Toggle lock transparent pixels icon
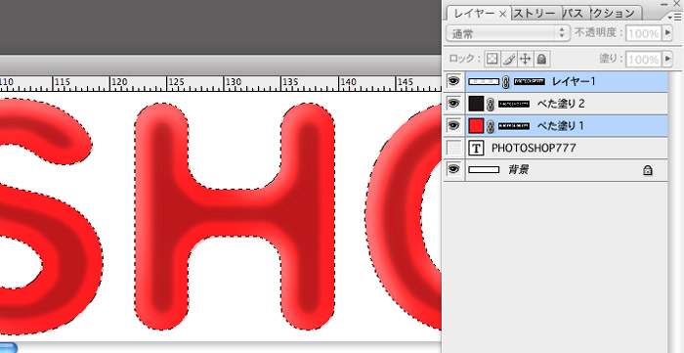 tap(492, 59)
